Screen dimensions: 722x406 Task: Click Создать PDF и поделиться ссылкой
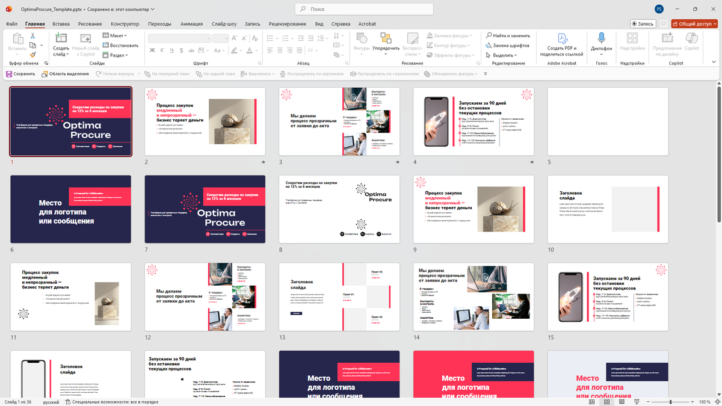coord(561,45)
